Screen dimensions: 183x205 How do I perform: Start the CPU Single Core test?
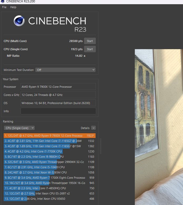(x=90, y=49)
